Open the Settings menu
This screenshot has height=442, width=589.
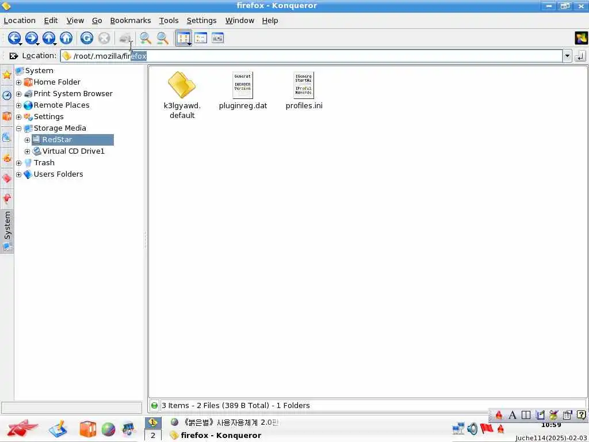pos(201,21)
